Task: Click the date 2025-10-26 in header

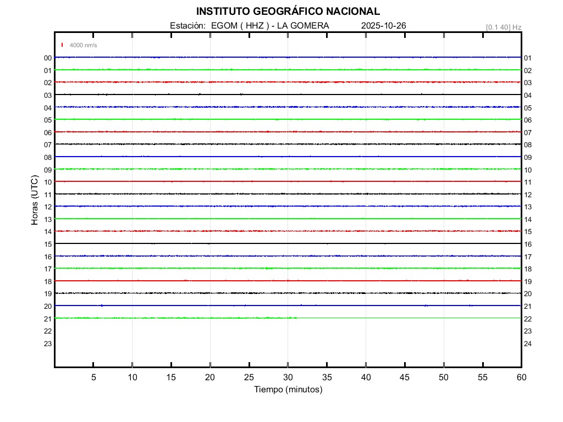Action: [x=384, y=26]
